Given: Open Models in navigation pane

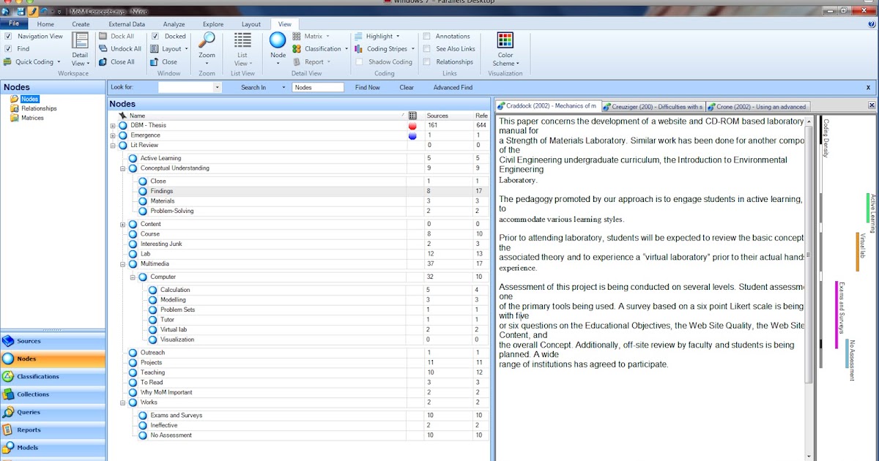Looking at the screenshot, I should click(x=53, y=448).
